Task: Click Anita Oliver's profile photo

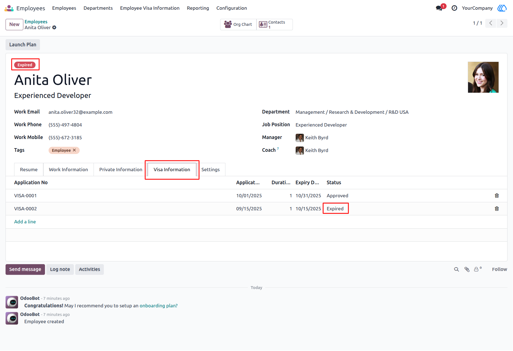Action: pos(483,77)
